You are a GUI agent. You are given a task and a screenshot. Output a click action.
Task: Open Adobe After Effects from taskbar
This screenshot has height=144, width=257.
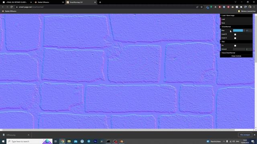click(x=95, y=141)
